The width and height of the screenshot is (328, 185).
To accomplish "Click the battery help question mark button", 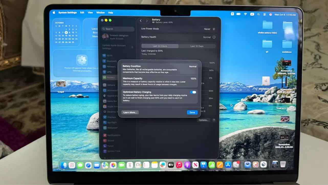I will point(214,120).
